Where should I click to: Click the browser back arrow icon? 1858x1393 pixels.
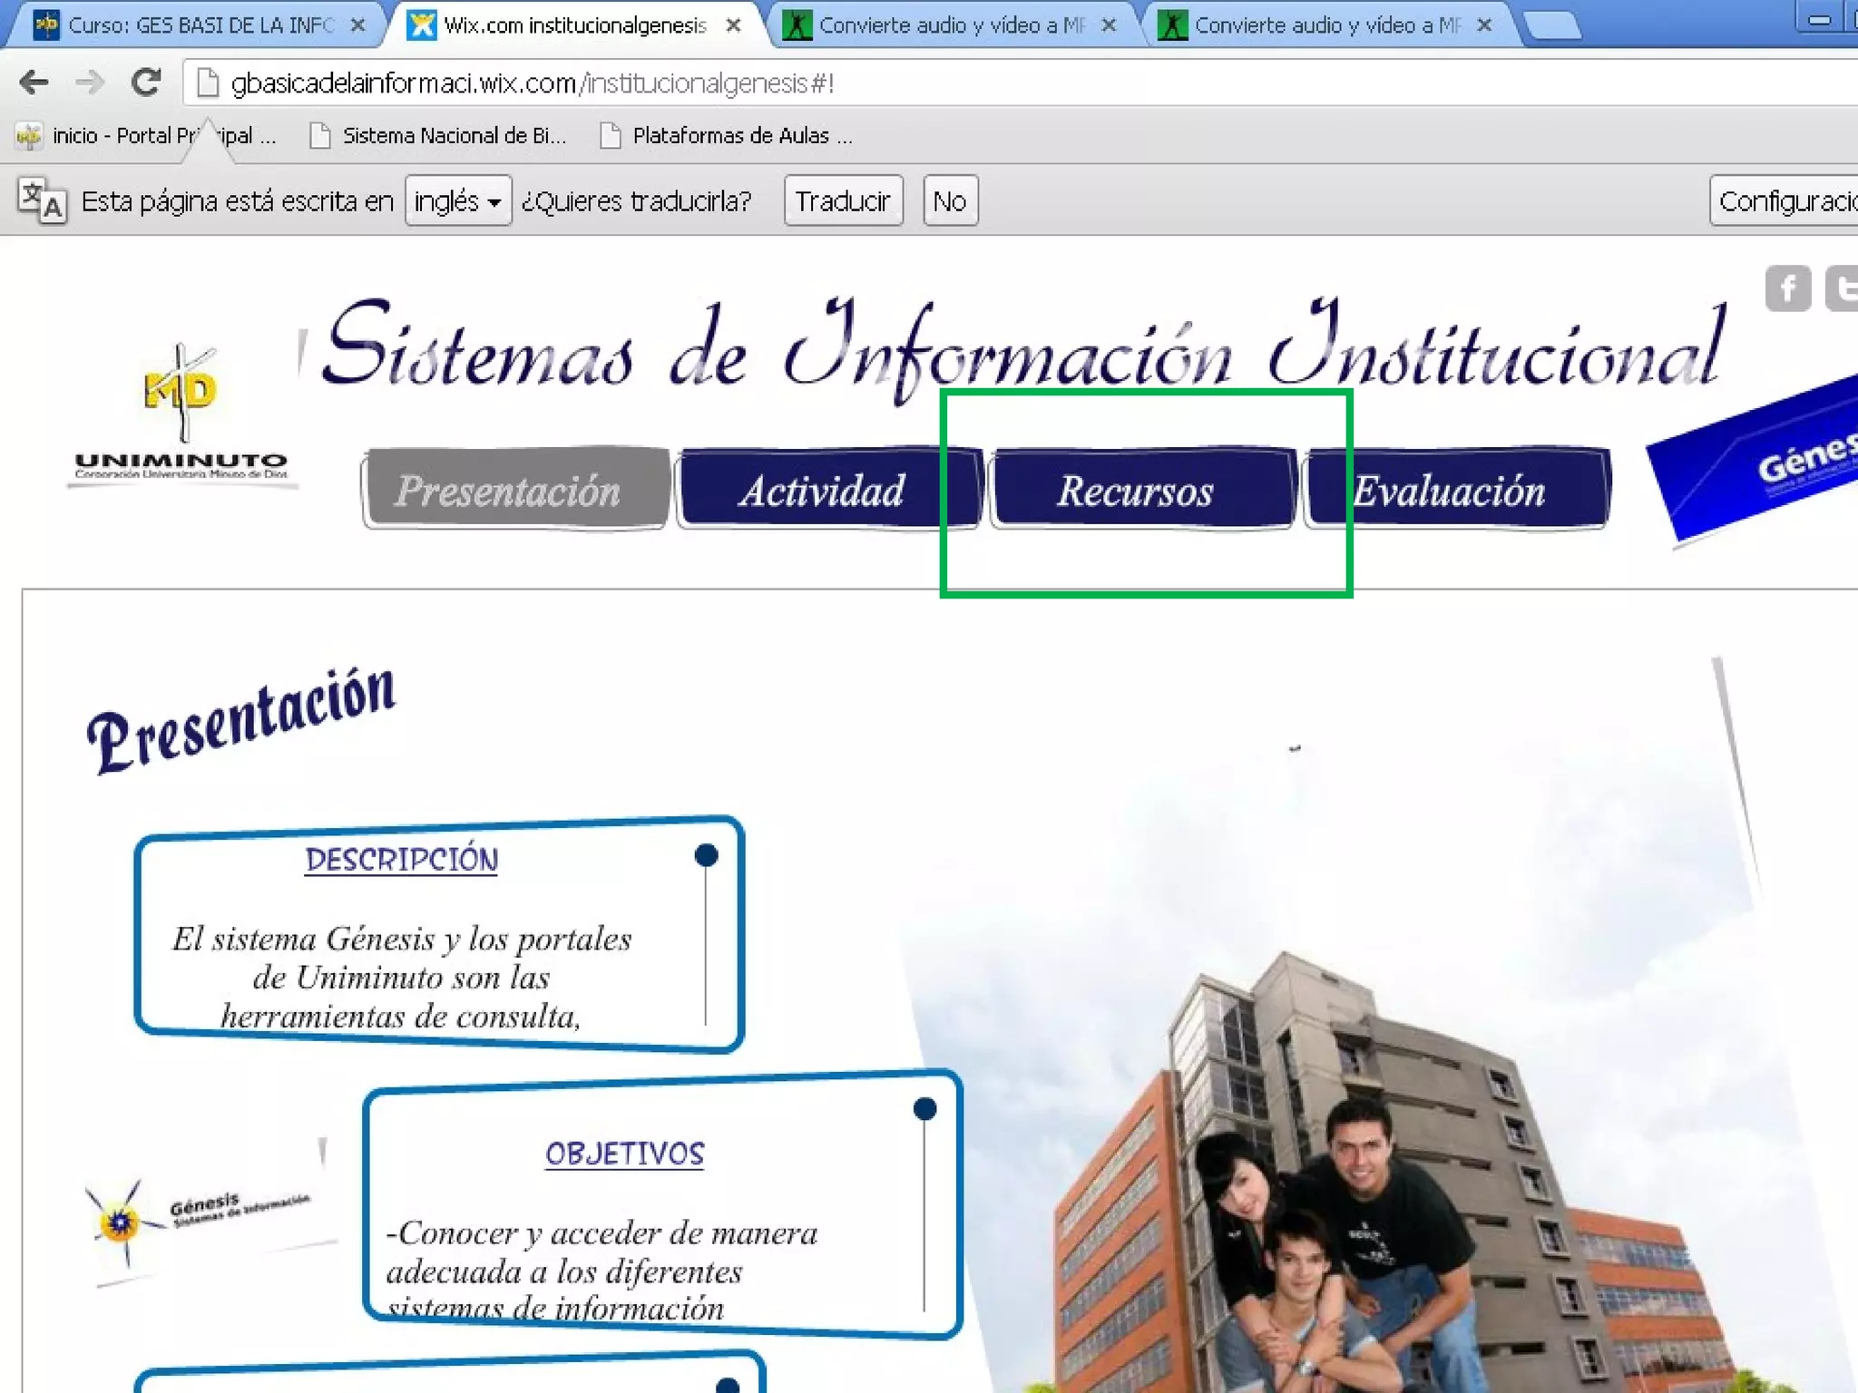click(34, 83)
